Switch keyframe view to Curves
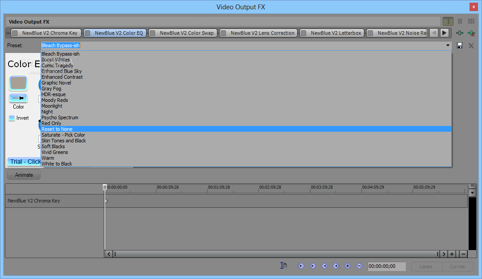482x279 pixels. (457, 267)
